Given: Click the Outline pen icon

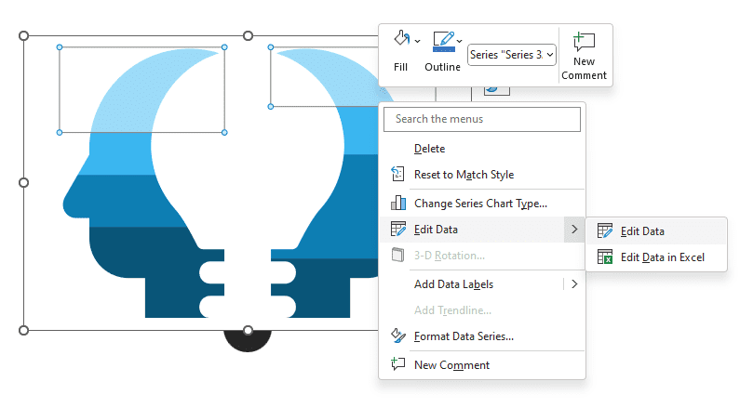Looking at the screenshot, I should [444, 42].
